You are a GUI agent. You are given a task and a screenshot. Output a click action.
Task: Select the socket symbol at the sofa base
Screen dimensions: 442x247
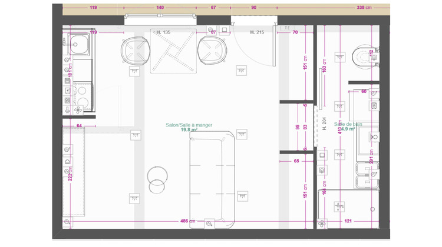tap(209, 223)
